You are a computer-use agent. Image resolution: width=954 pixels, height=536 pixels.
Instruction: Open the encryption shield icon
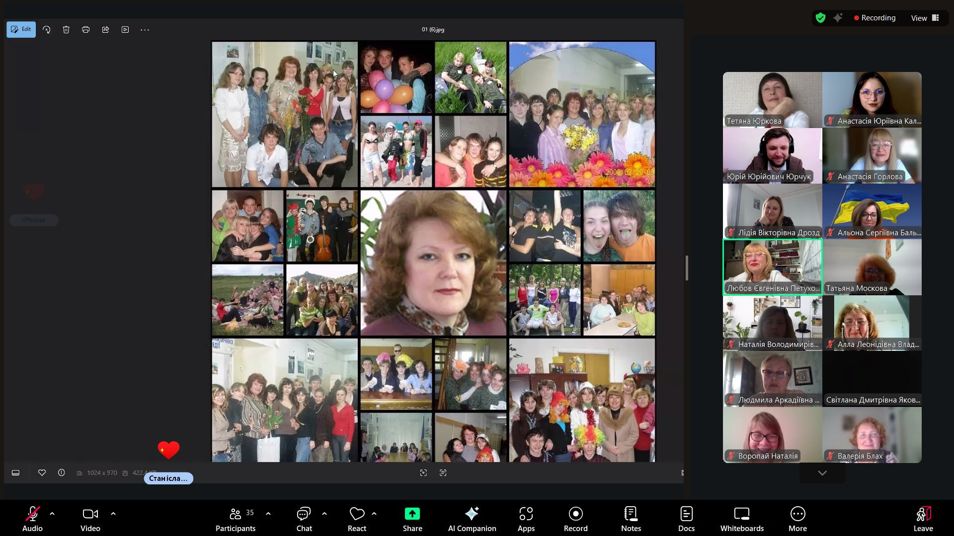(x=821, y=18)
